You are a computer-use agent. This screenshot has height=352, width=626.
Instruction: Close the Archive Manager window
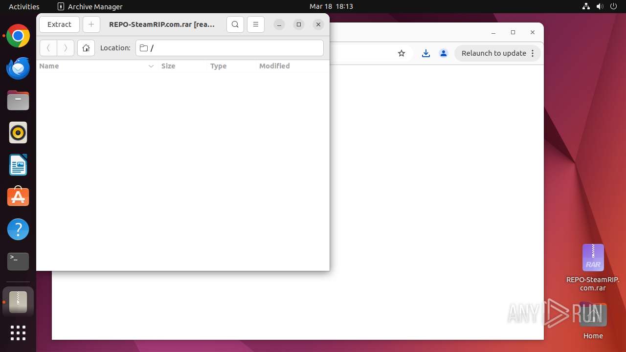point(318,24)
